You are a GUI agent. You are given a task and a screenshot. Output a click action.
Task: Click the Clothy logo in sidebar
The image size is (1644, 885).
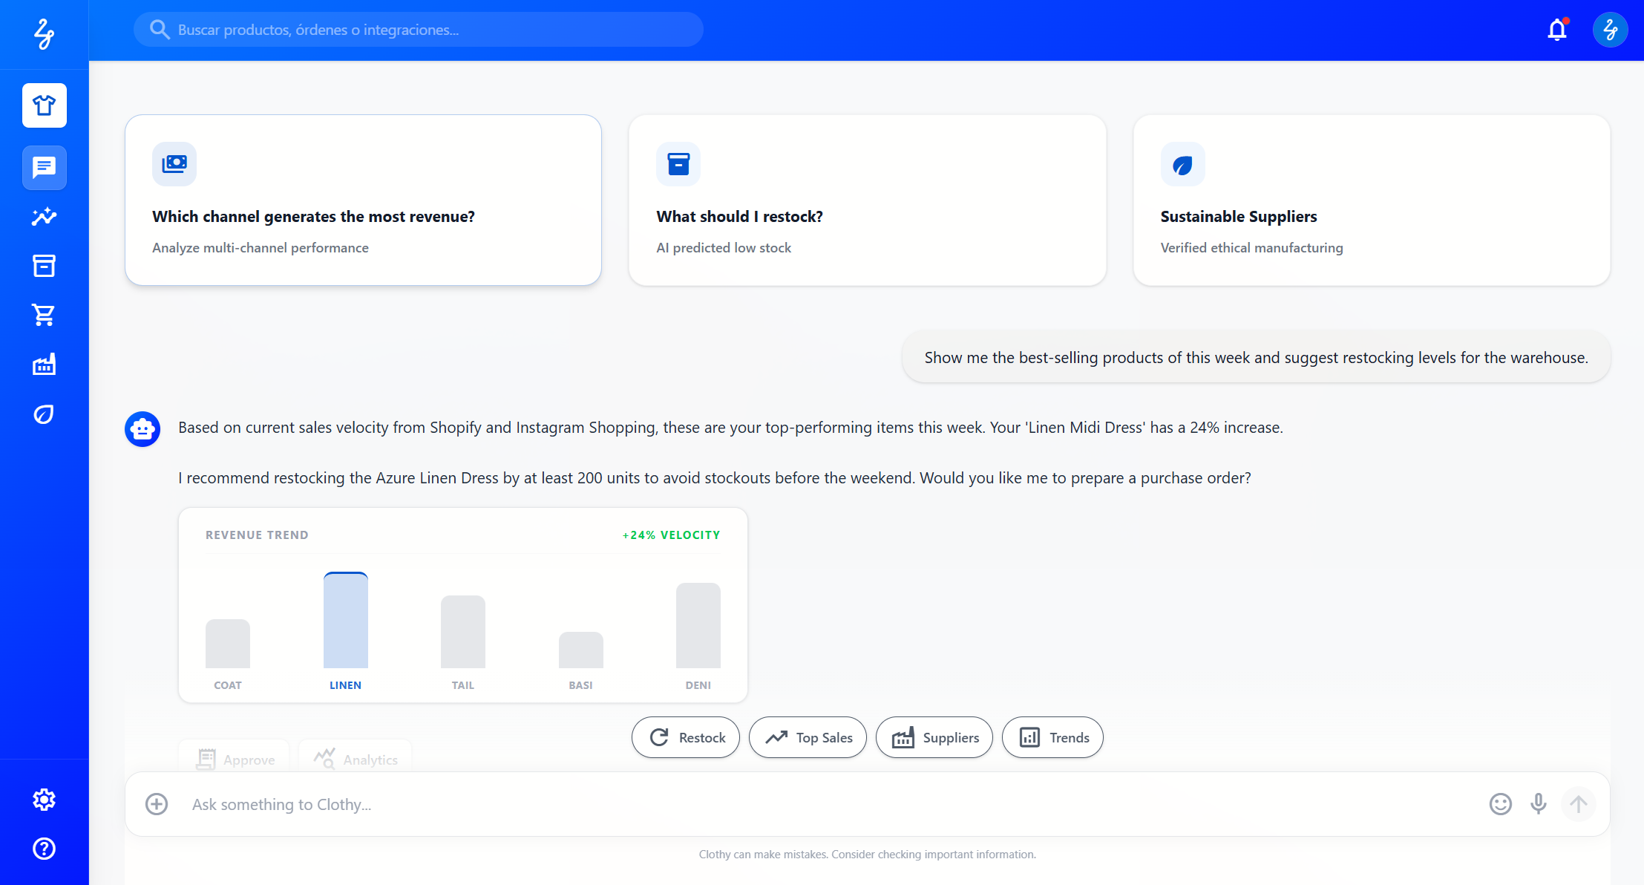click(44, 33)
